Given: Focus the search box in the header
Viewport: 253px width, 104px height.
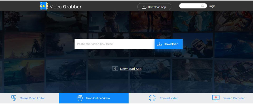Looking at the screenshot, I should coord(193,6).
